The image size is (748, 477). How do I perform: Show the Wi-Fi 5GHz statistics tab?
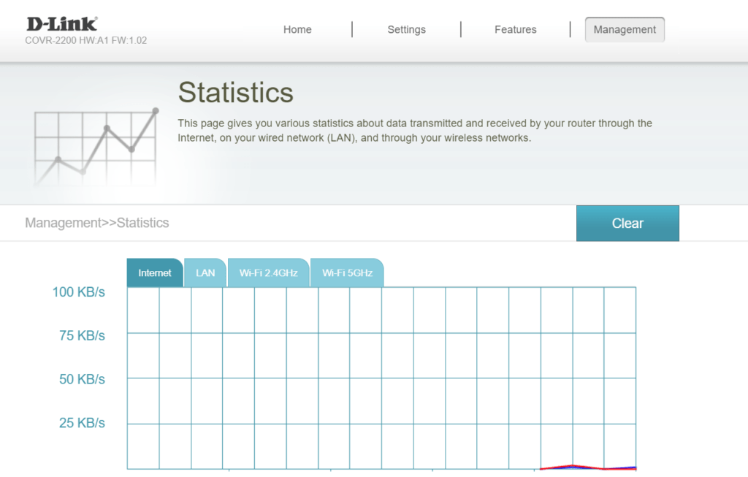point(347,273)
